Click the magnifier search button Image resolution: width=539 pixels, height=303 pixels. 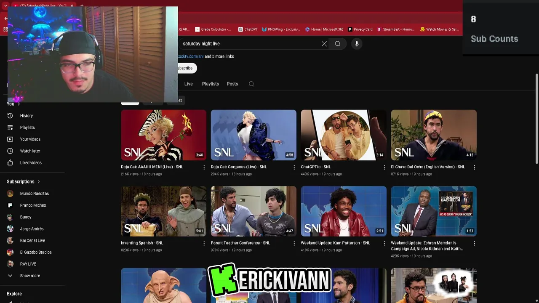338,44
